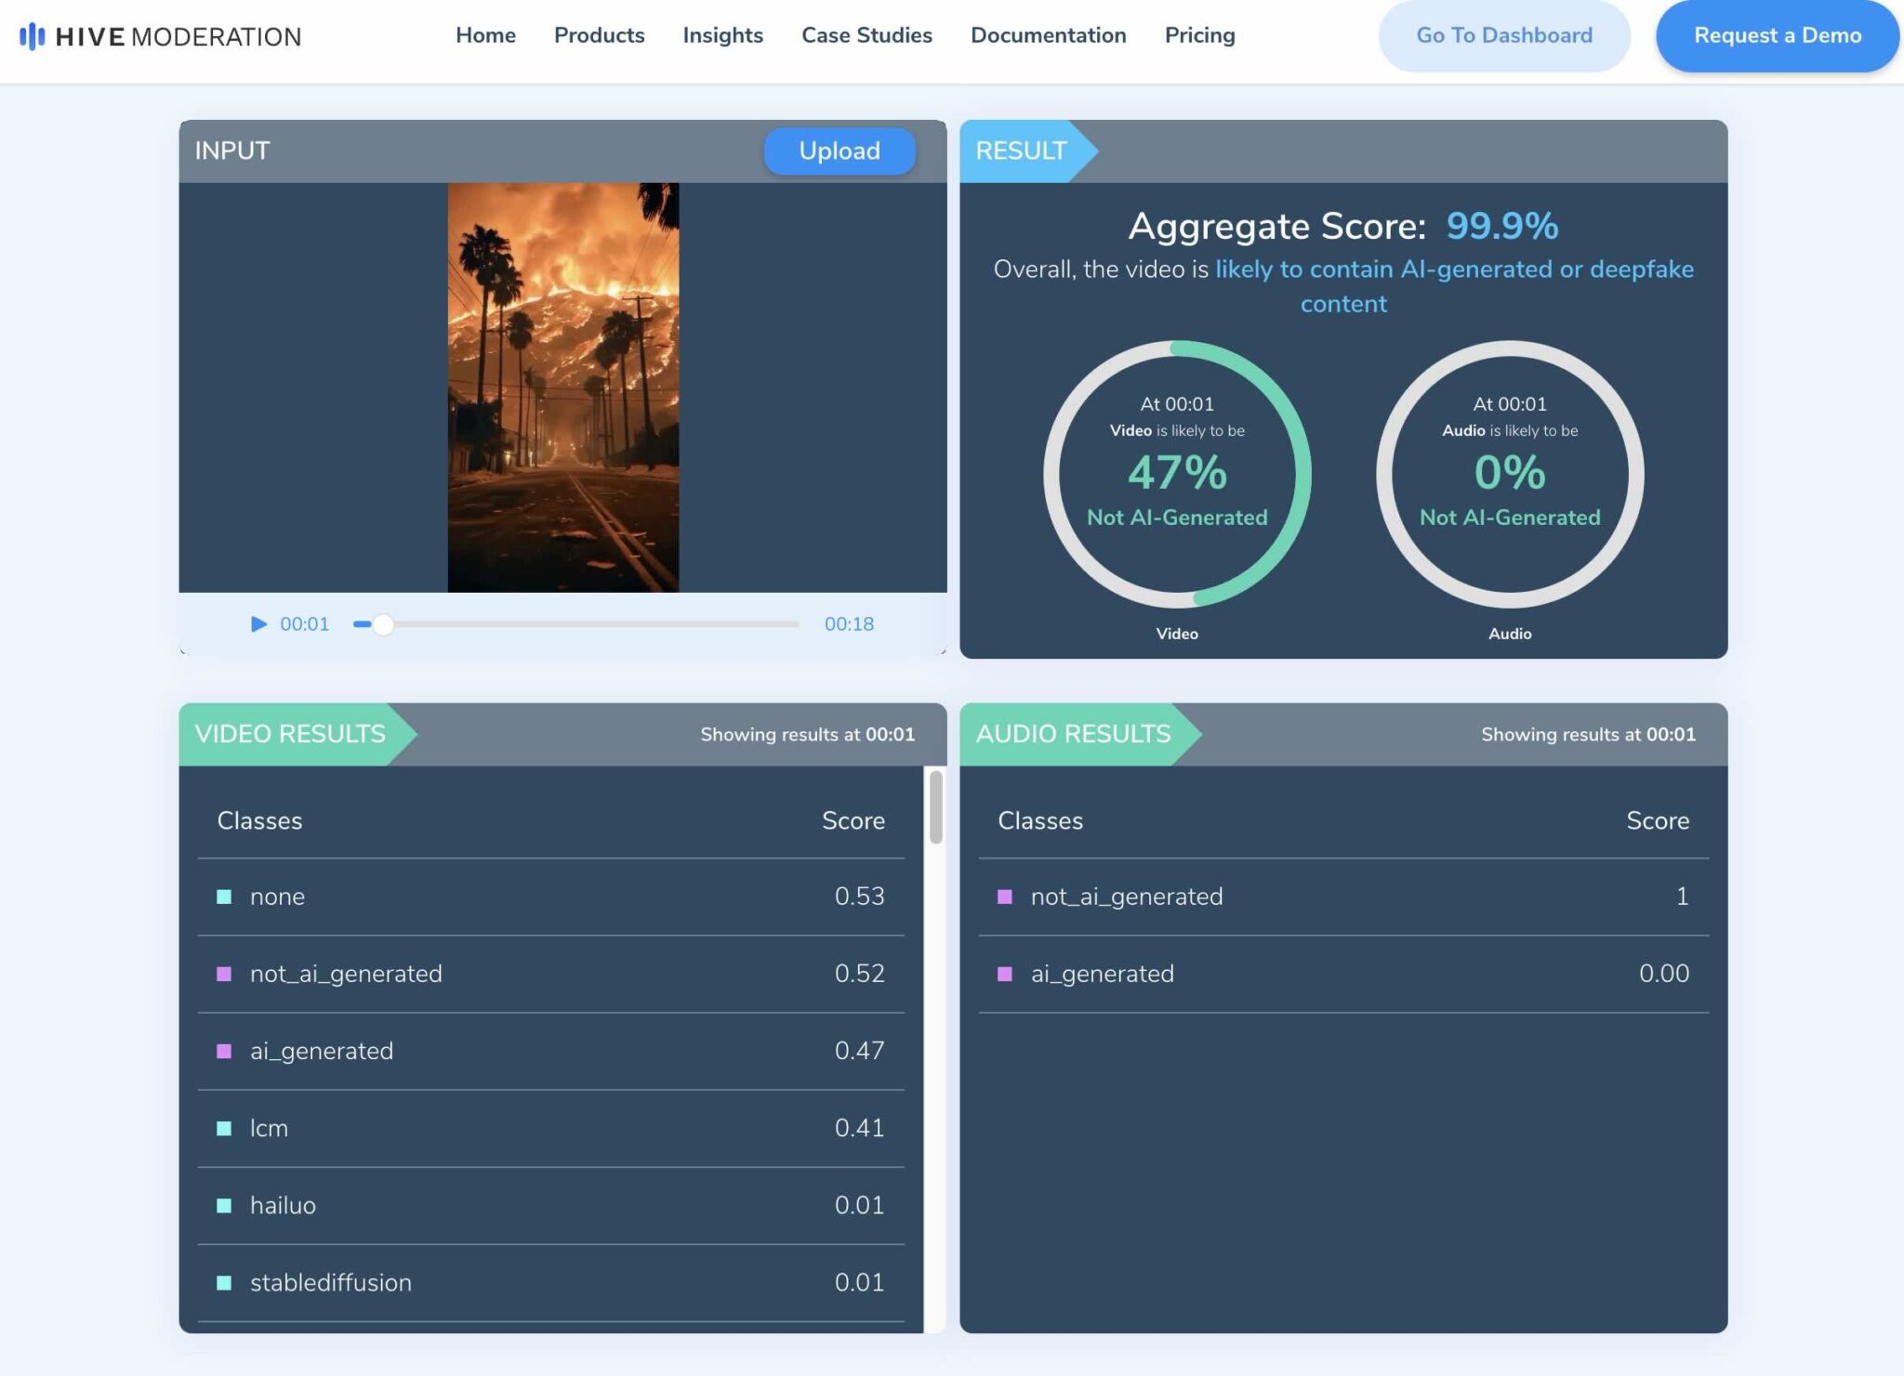The image size is (1904, 1376).
Task: Click the Upload button in Input panel
Action: point(839,151)
